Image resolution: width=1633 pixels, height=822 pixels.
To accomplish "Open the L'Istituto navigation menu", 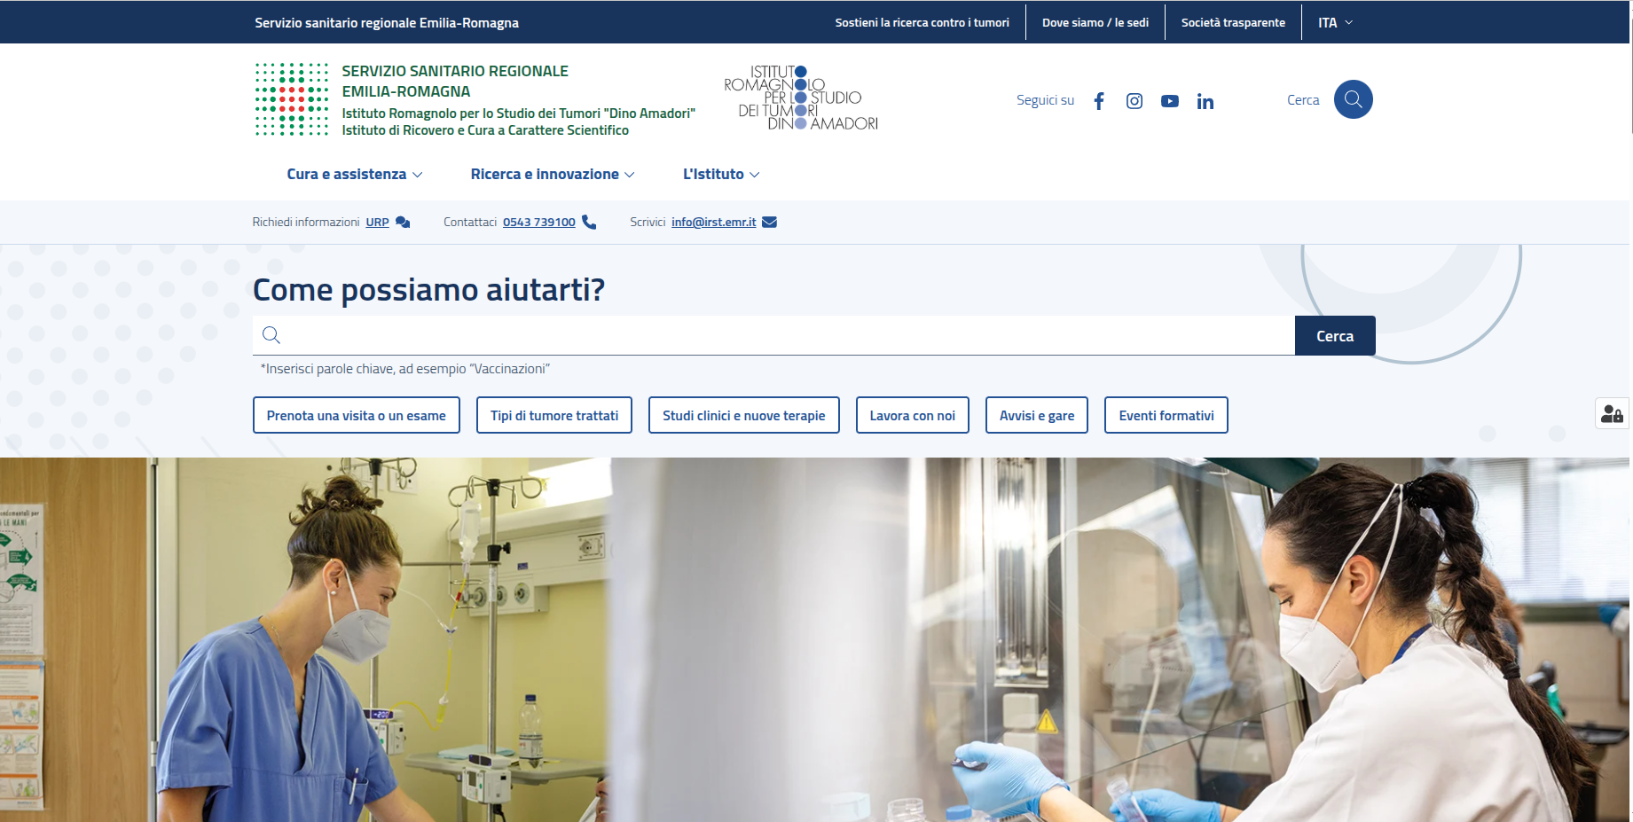I will click(720, 175).
